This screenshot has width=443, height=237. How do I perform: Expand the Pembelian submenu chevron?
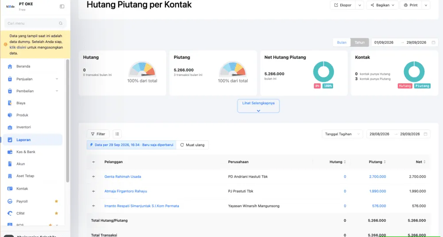tap(57, 91)
